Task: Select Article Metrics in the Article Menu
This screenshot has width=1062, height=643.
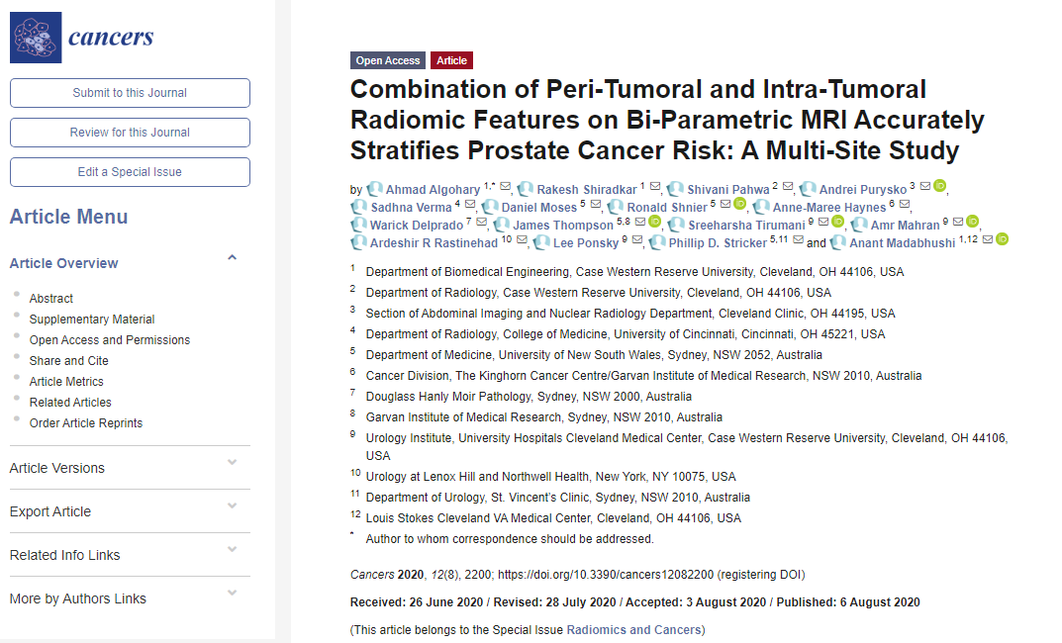Action: [x=66, y=381]
